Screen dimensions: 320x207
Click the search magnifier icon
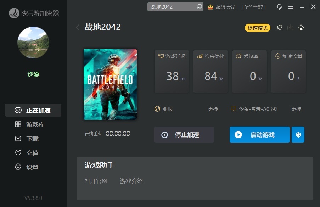pos(200,7)
